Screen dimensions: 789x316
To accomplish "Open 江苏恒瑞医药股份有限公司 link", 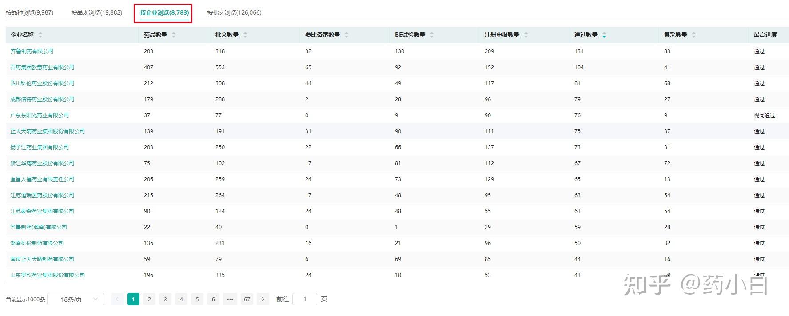I will 42,195.
